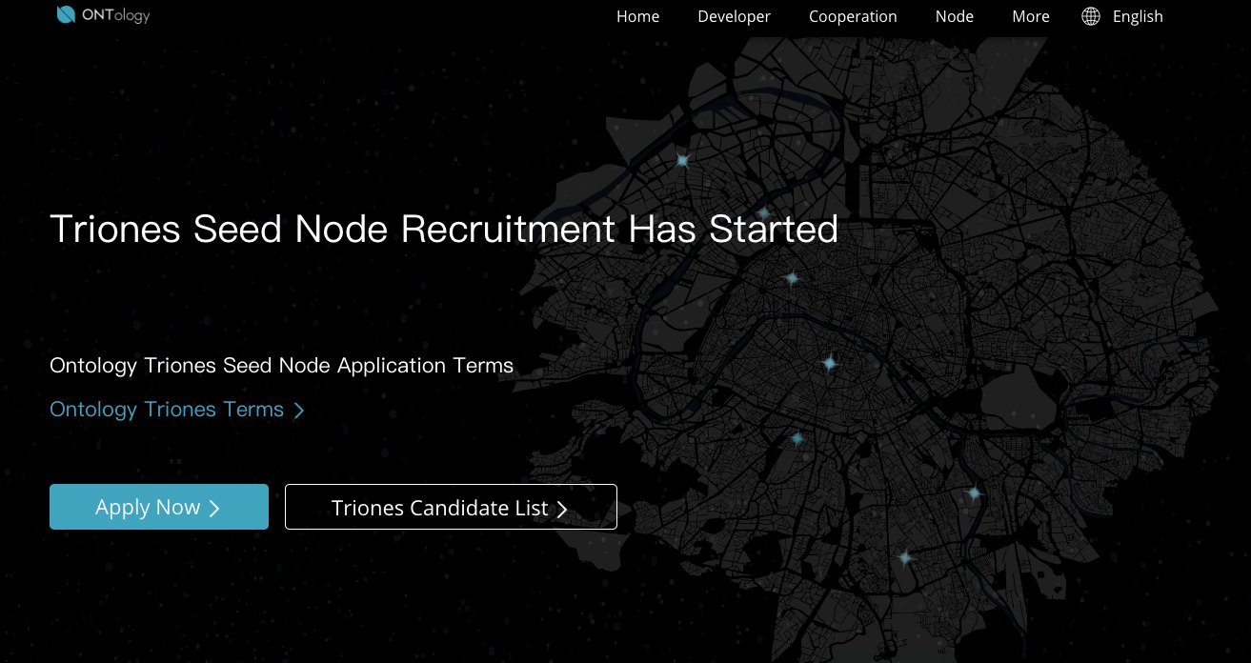This screenshot has height=663, width=1251.
Task: Select the Cooperation menu item
Action: 853,16
